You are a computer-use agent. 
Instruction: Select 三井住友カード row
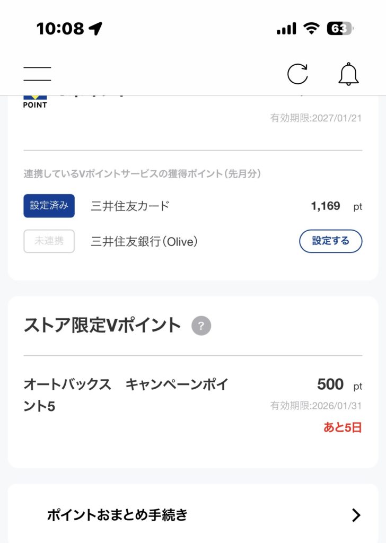point(130,206)
